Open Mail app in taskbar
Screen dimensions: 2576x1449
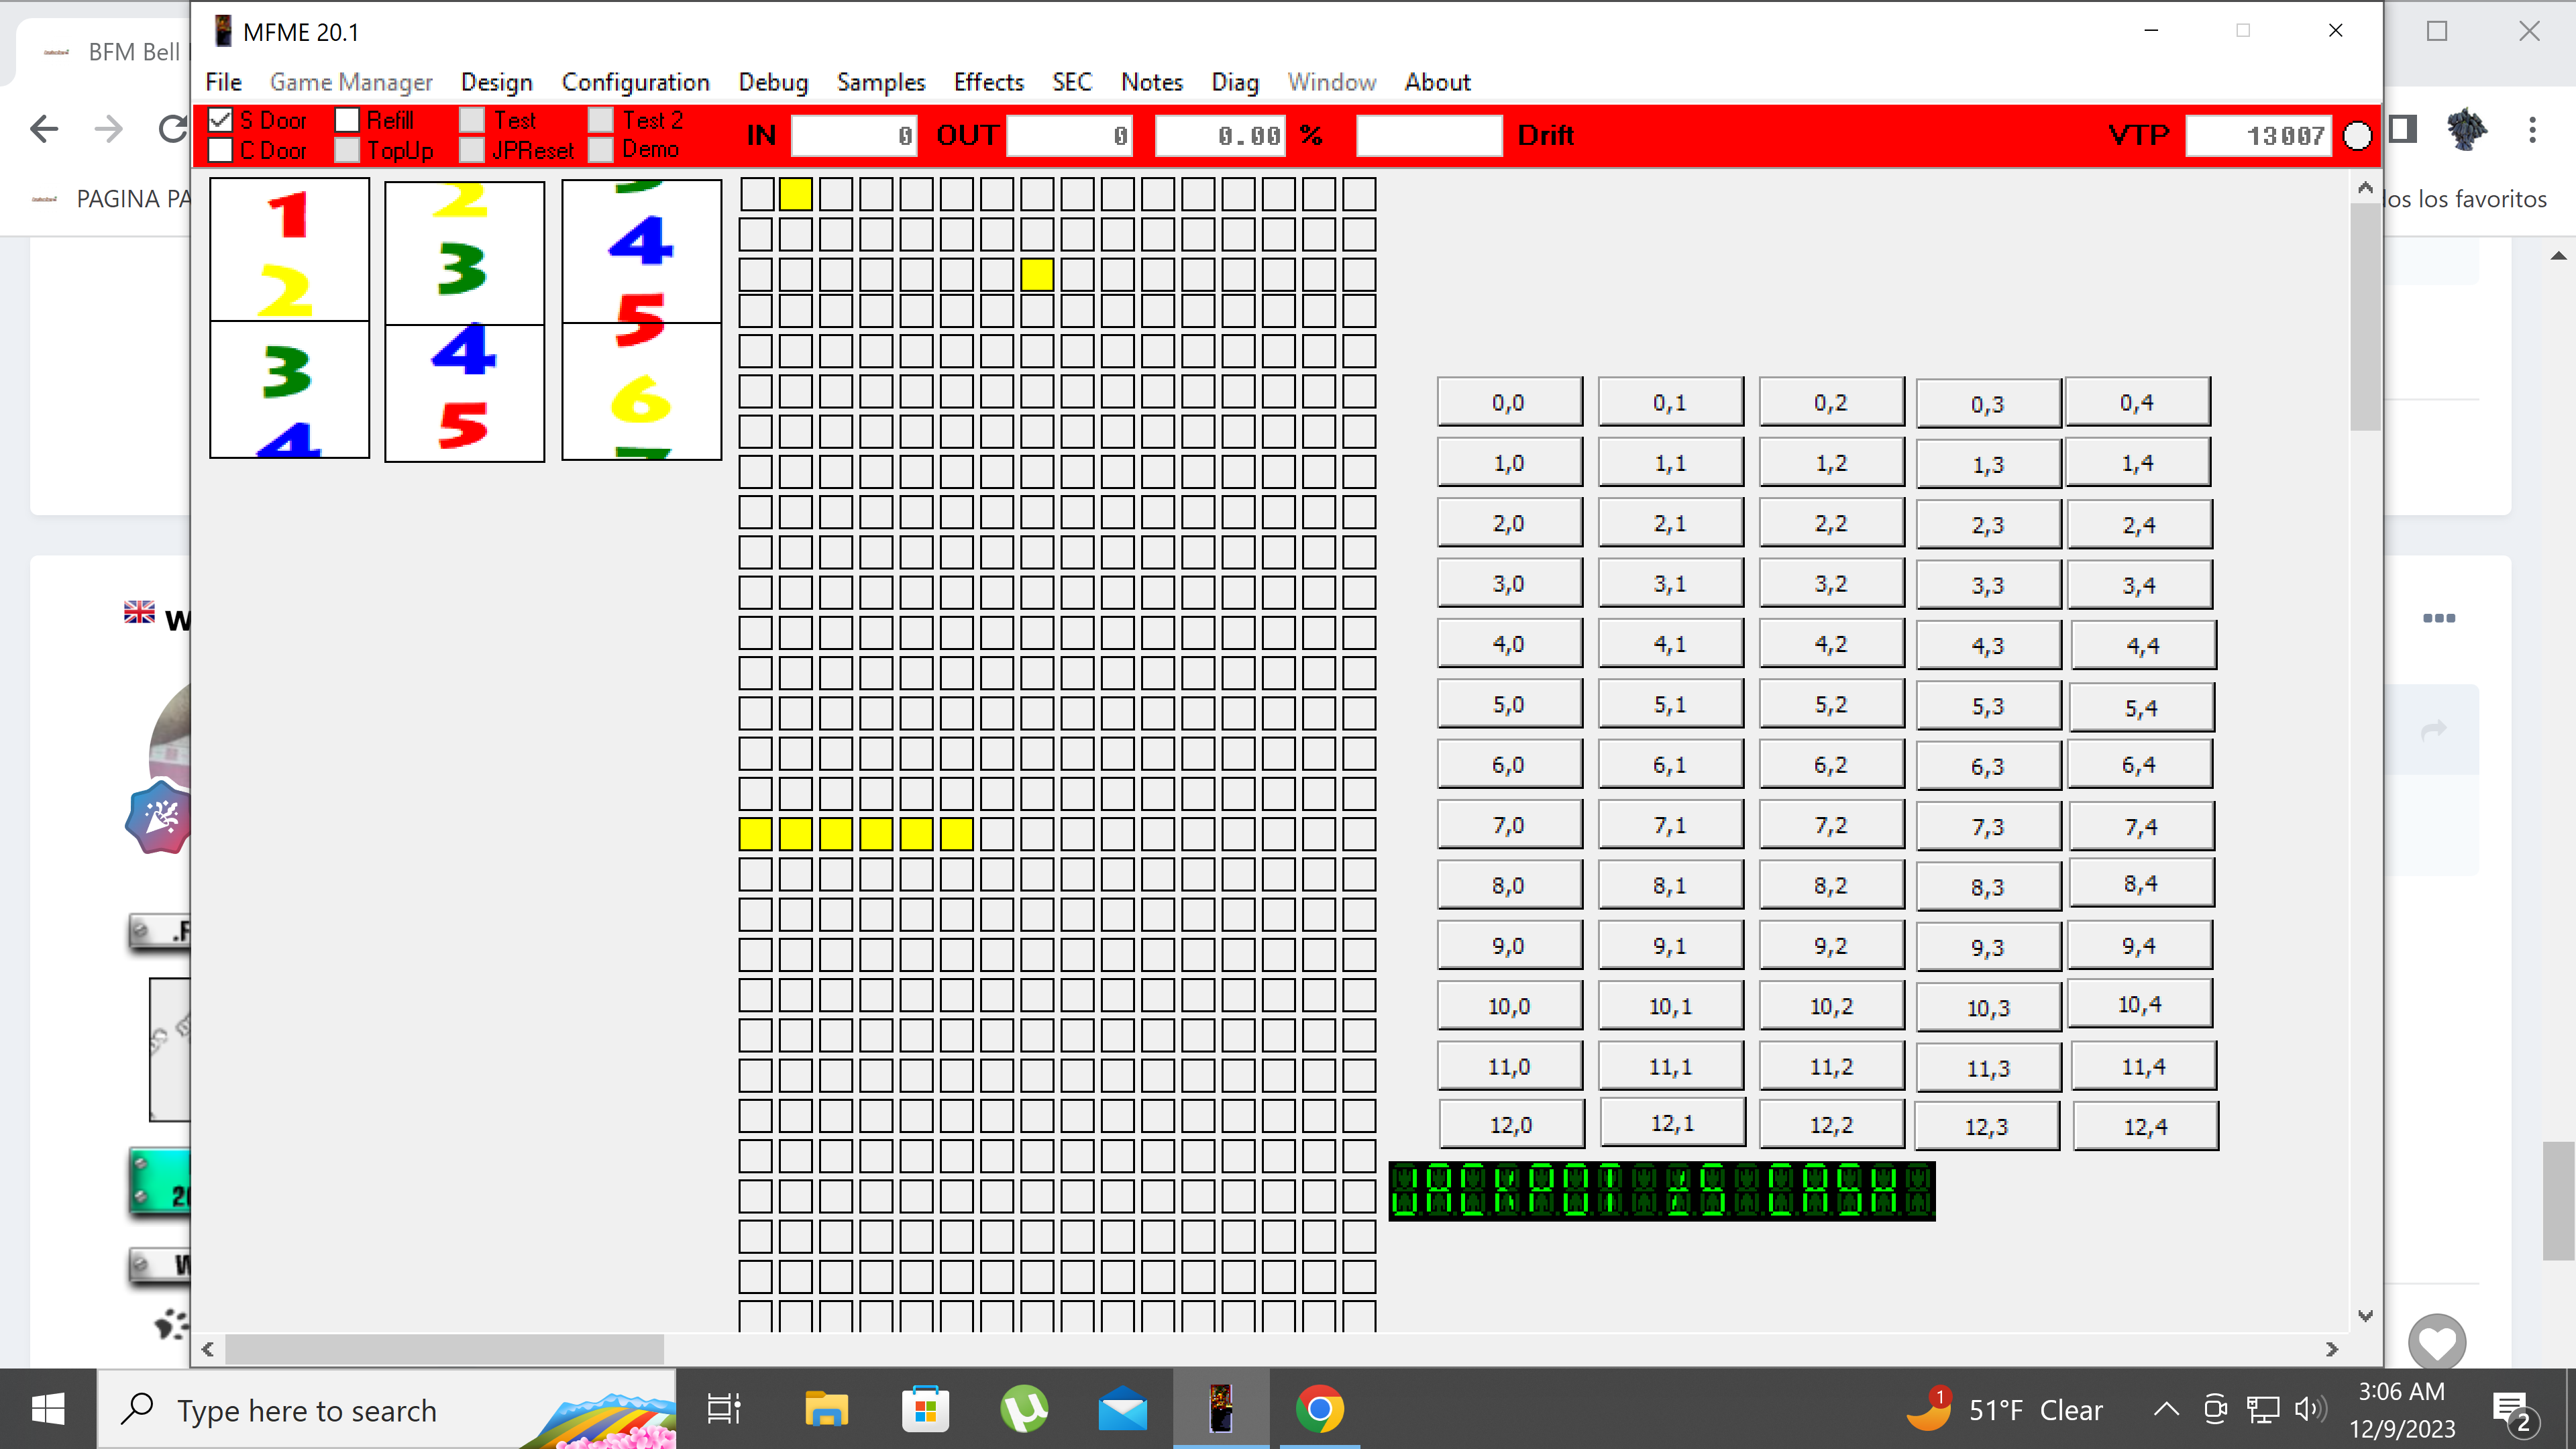[1122, 1409]
